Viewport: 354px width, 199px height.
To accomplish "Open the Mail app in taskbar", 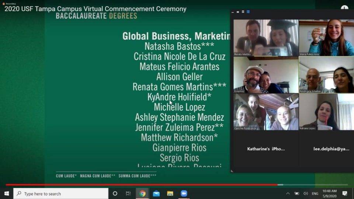I will point(156,193).
